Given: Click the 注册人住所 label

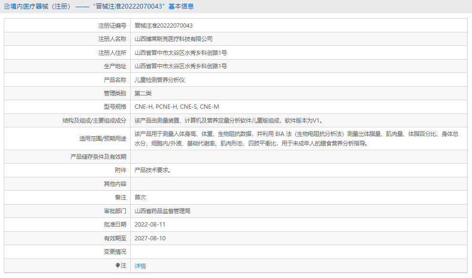Looking at the screenshot, I should coord(113,53).
